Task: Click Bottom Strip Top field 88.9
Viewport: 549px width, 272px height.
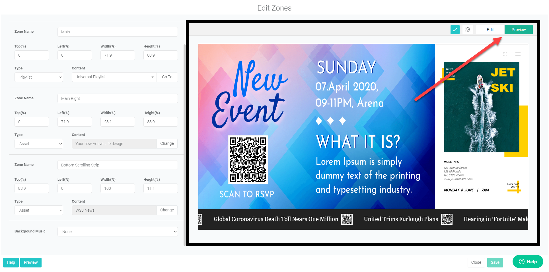Action: 32,188
